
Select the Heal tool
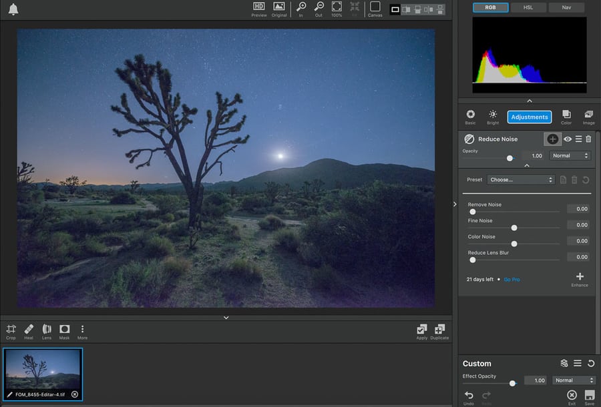pyautogui.click(x=29, y=332)
